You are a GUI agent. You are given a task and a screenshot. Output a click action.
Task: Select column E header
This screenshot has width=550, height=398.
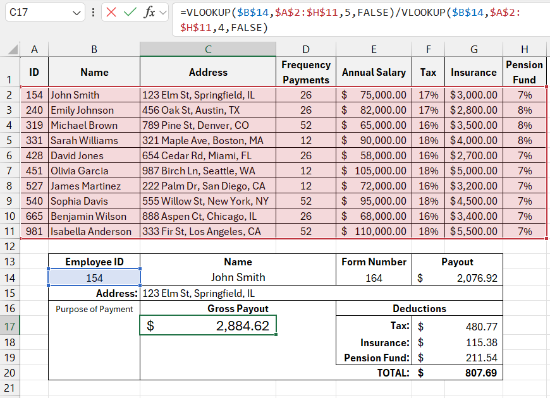tap(374, 49)
